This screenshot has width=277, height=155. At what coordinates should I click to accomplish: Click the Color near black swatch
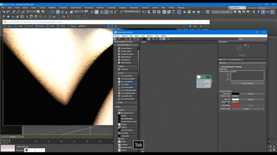[235, 94]
